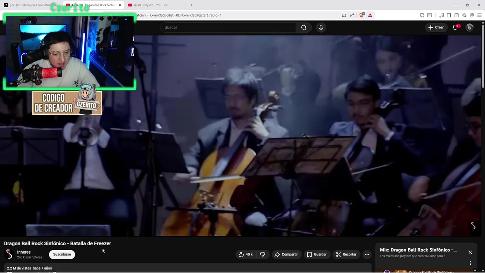Click the Suscribirse button
Viewport: 485px width, 273px height.
point(62,254)
